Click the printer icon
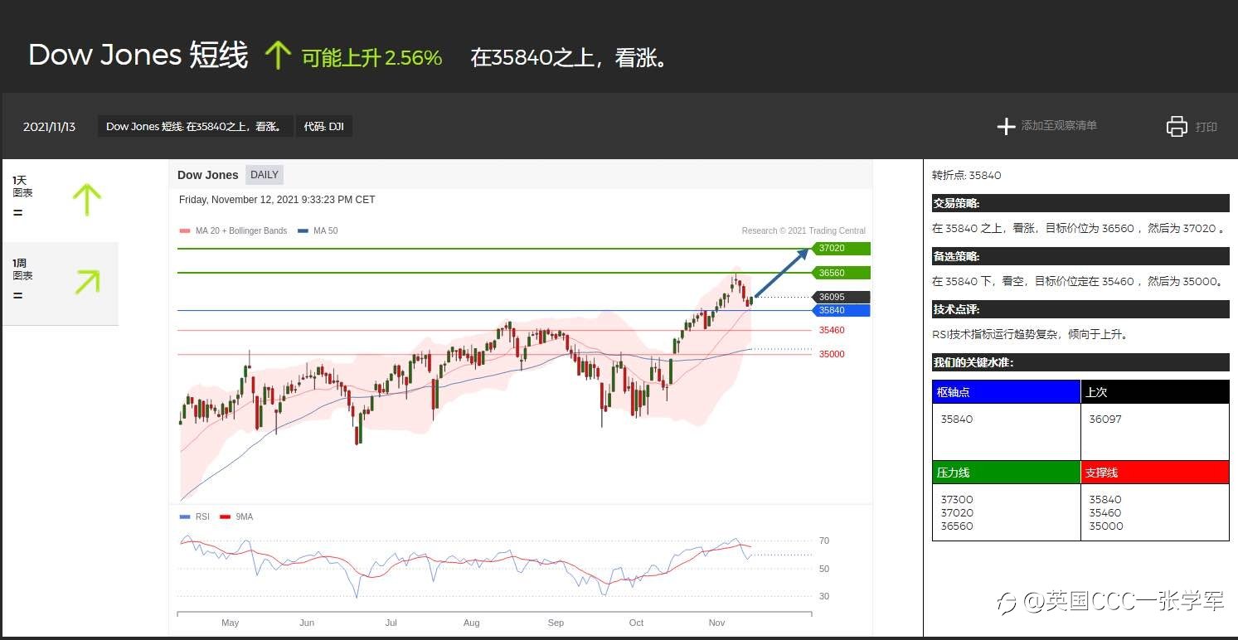 coord(1177,126)
